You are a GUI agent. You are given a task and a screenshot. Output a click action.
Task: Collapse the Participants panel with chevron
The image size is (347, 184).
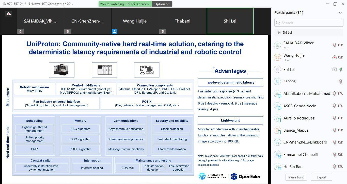click(x=340, y=13)
